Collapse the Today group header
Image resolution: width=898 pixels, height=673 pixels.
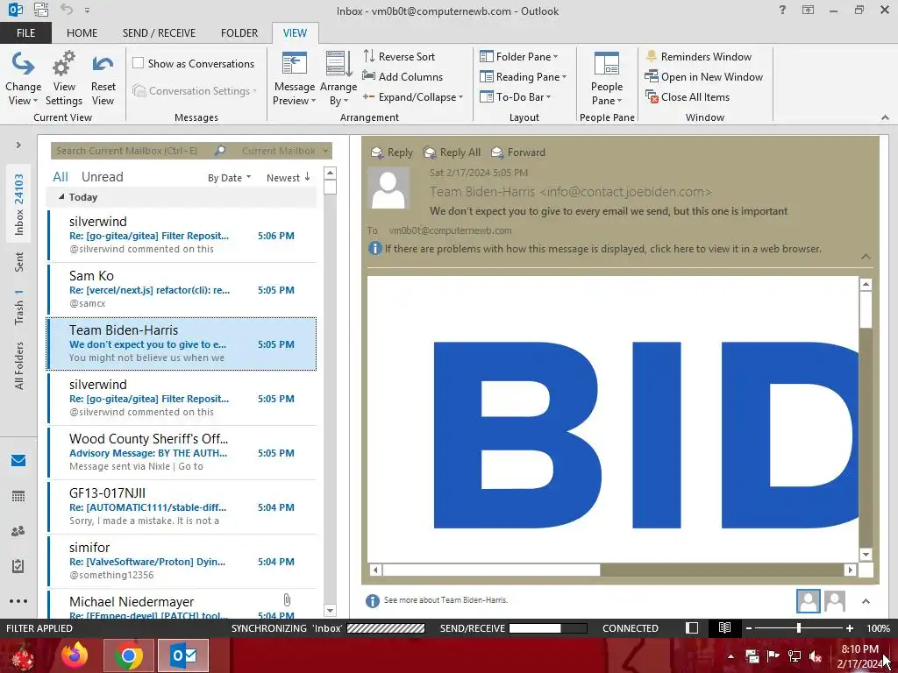(x=61, y=197)
